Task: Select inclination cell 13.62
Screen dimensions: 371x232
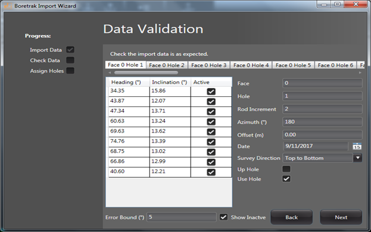Action: (170, 132)
